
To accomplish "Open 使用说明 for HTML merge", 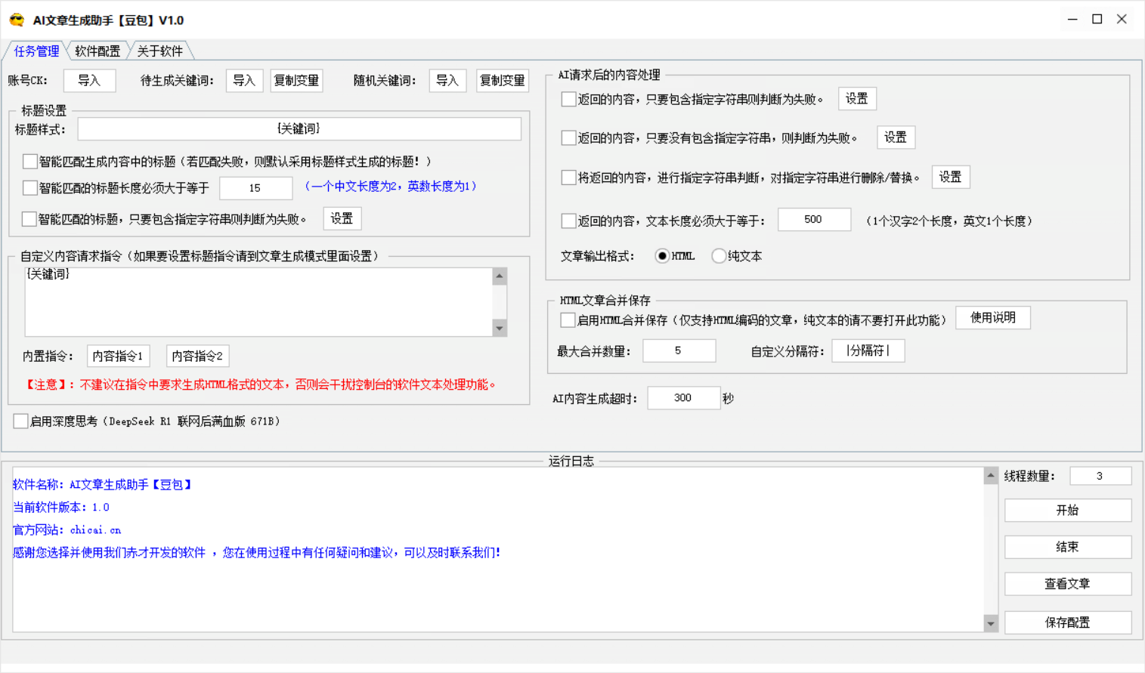I will (993, 318).
